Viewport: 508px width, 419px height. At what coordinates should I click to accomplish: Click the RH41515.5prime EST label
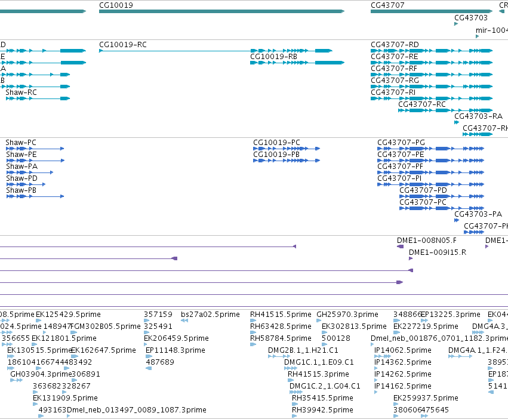tap(281, 315)
